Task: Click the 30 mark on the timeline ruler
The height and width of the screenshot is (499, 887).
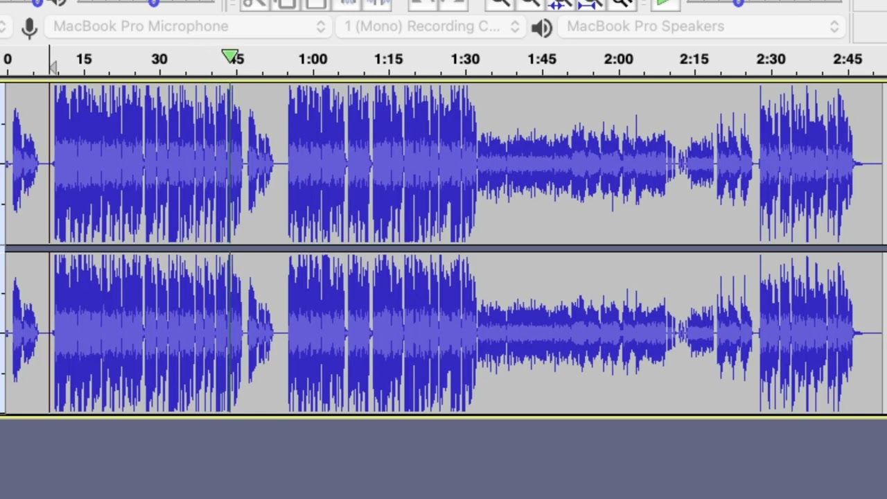Action: [159, 60]
